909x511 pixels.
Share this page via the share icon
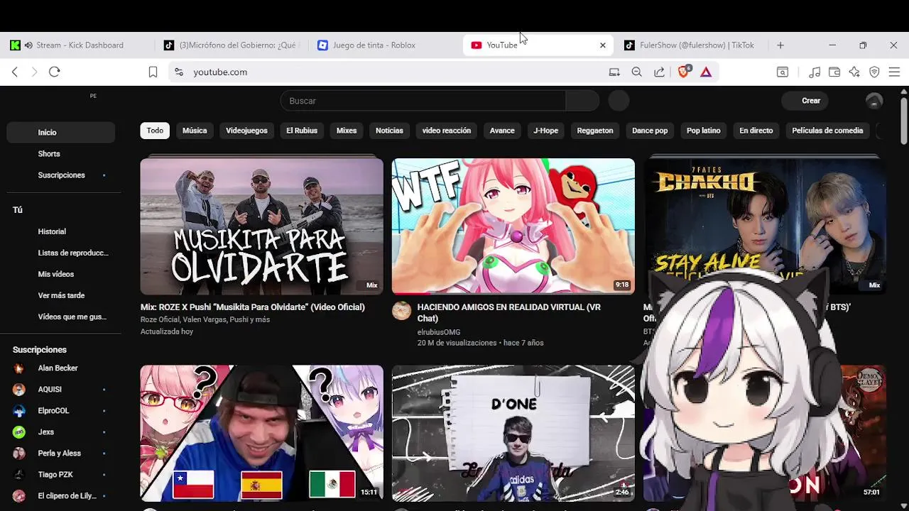(660, 72)
